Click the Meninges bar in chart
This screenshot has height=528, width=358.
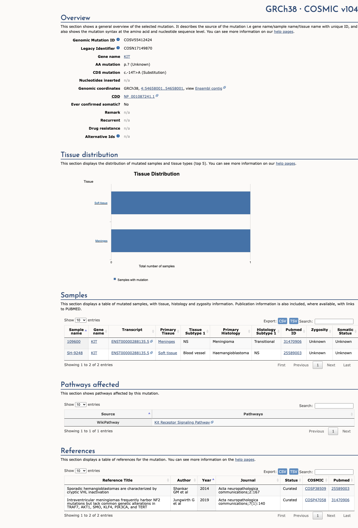coord(181,241)
